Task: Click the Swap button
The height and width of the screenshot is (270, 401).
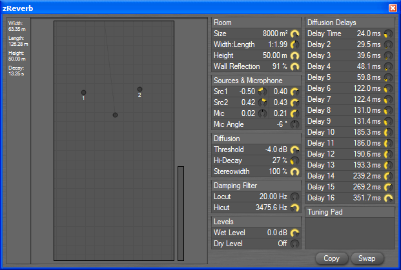Action: [x=367, y=258]
